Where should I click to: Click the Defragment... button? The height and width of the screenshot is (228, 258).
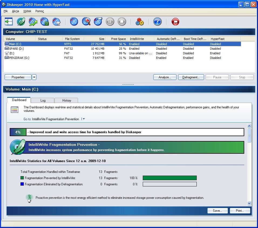pyautogui.click(x=191, y=77)
